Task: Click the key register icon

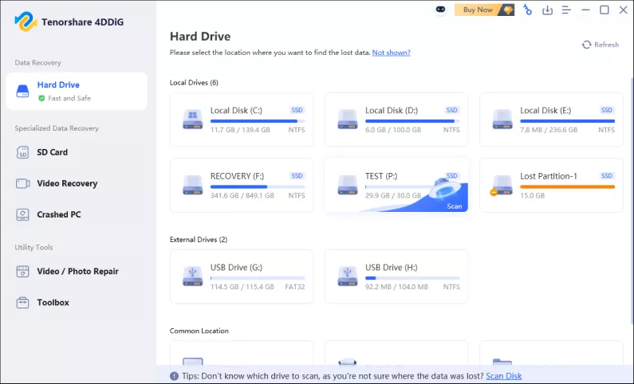Action: coord(527,10)
